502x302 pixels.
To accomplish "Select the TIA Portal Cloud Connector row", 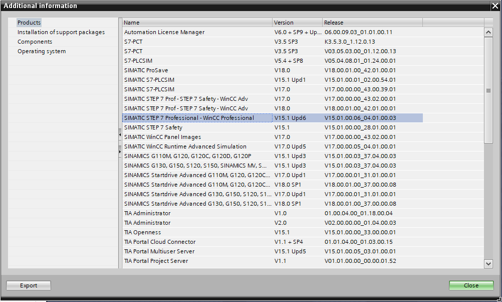I will tap(273, 242).
